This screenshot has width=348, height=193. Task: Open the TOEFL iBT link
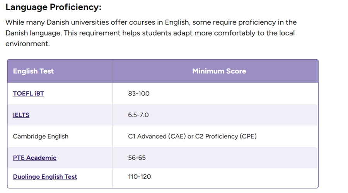point(28,93)
